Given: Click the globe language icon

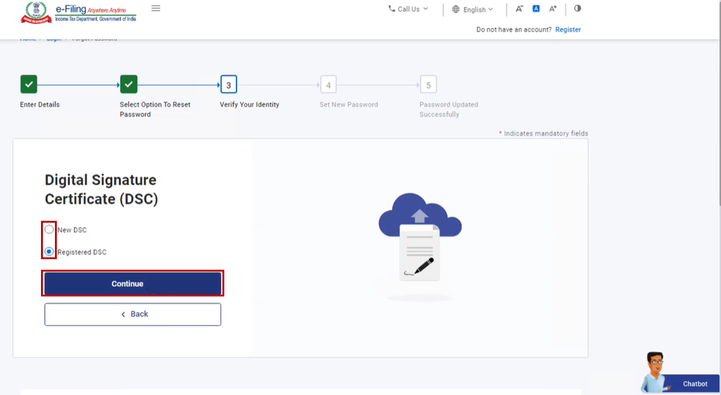Looking at the screenshot, I should (x=456, y=9).
